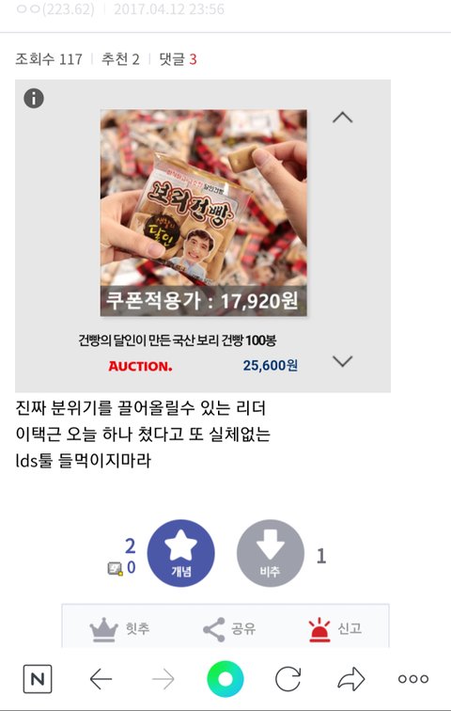The width and height of the screenshot is (451, 711).
Task: Show next ad with down chevron
Action: (342, 361)
